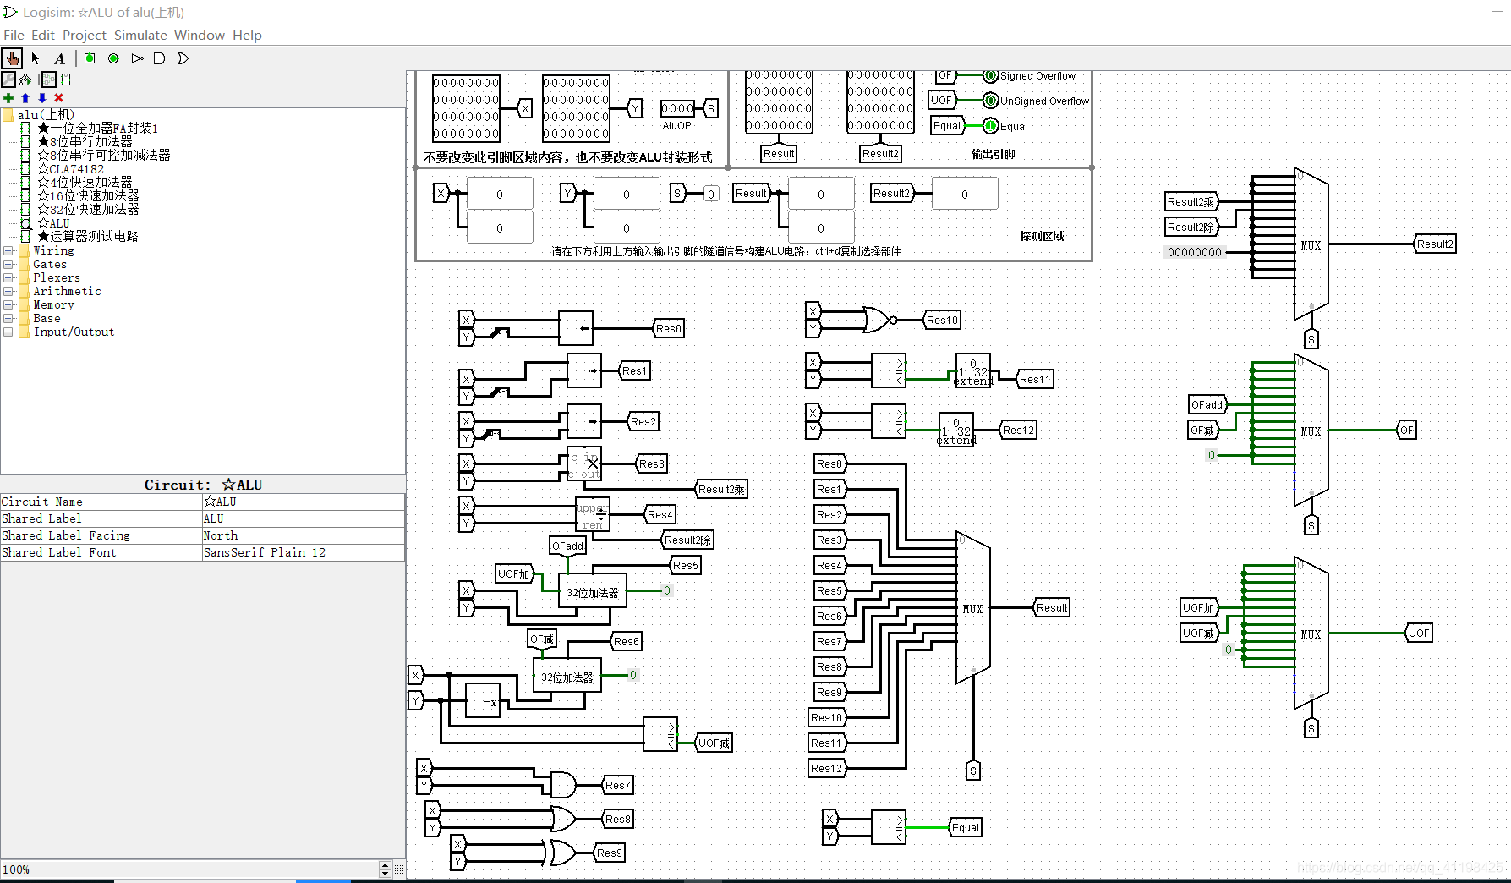Click the Signed Overflow LED
The image size is (1511, 883).
[991, 75]
